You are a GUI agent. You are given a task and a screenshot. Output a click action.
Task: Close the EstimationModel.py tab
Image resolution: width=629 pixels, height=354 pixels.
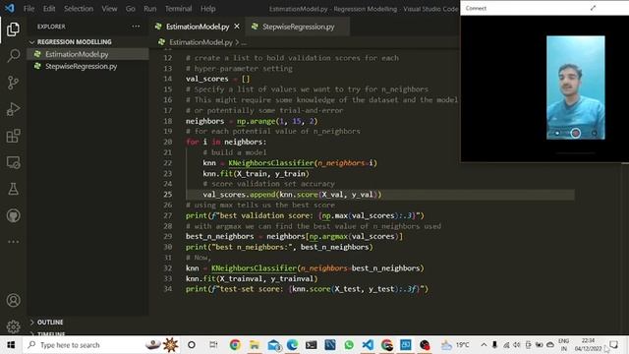pos(237,27)
